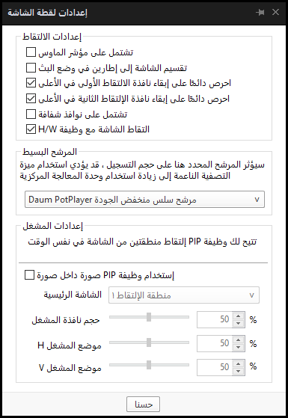Disable H/W screen capture checkbox

click(x=31, y=129)
